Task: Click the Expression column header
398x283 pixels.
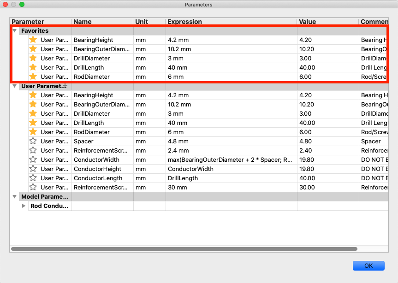Action: (x=184, y=22)
